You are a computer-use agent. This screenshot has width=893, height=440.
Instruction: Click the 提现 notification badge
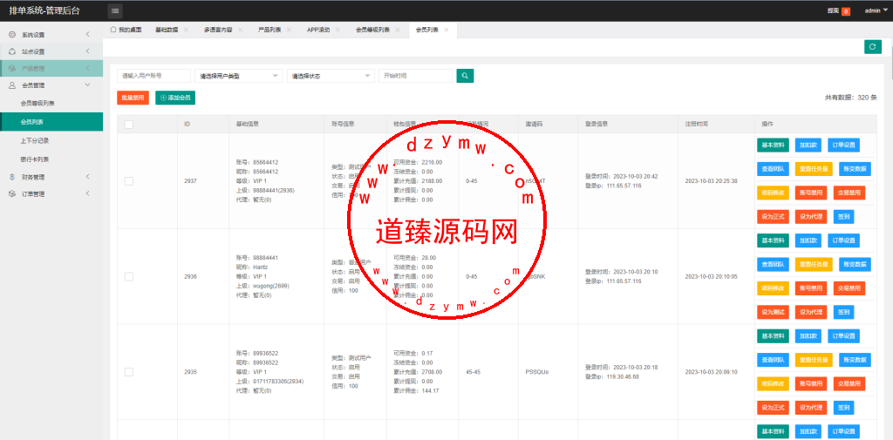coord(846,10)
